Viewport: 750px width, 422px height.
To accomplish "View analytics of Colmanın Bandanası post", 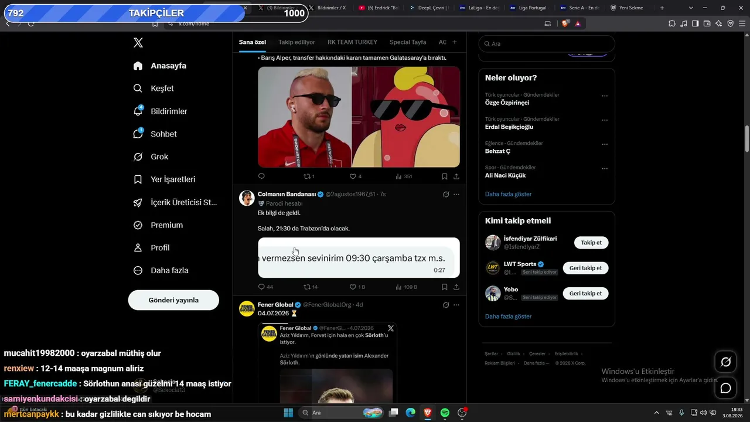I will [x=406, y=287].
